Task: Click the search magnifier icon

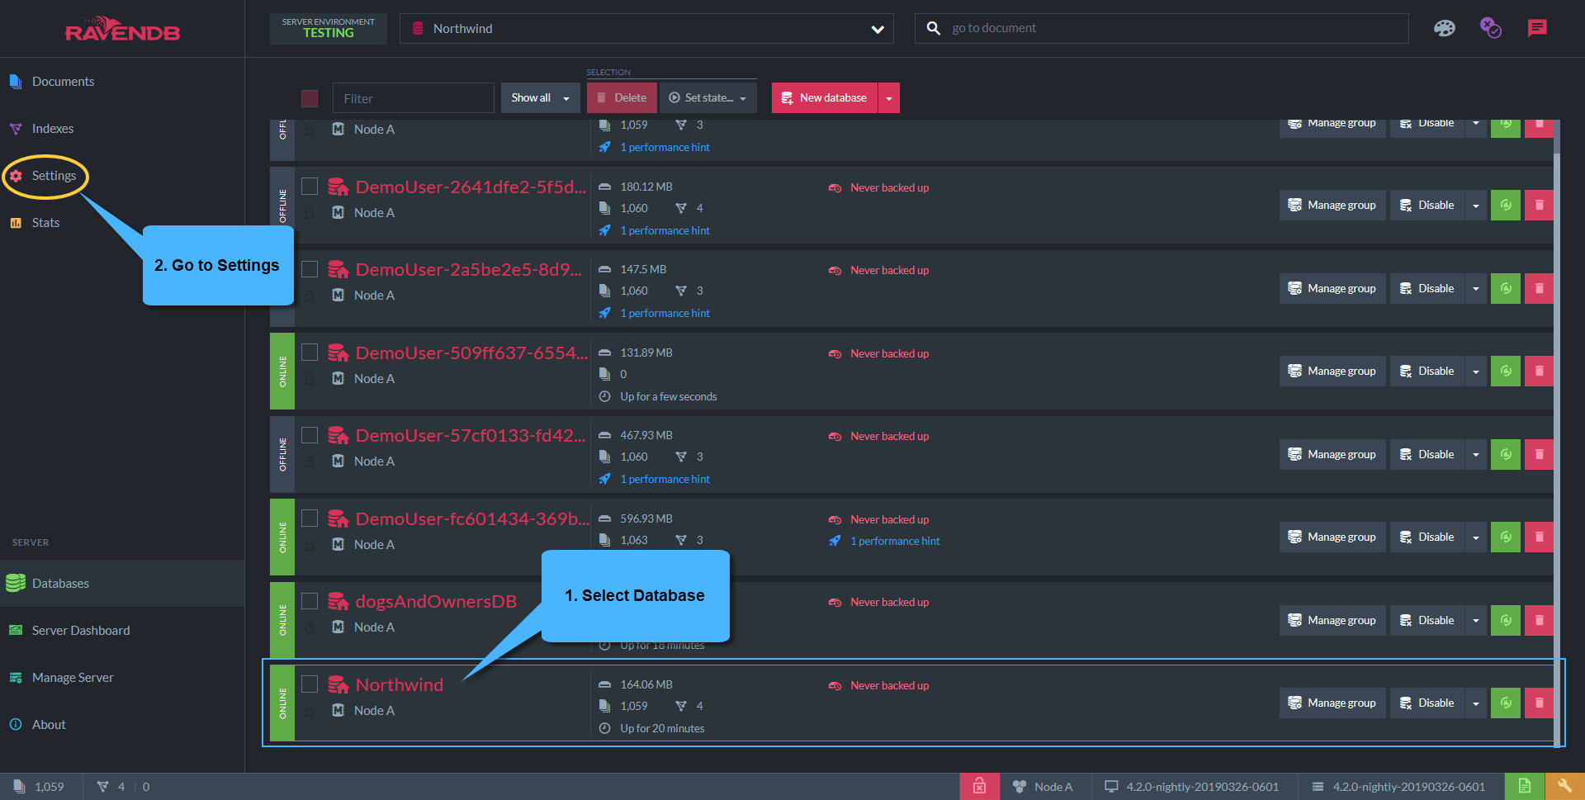Action: point(933,28)
